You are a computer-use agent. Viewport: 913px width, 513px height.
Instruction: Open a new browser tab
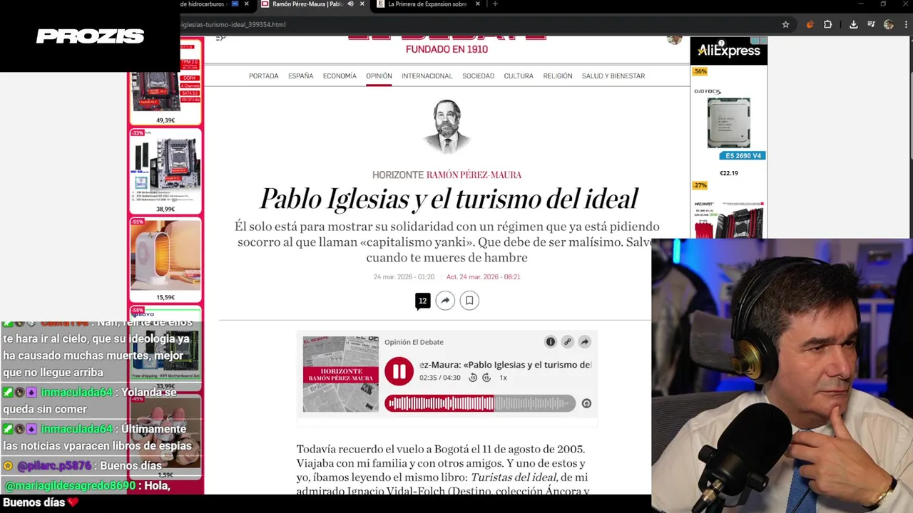tap(495, 4)
